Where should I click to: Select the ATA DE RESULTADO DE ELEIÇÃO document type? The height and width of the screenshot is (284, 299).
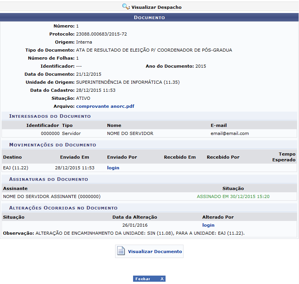pyautogui.click(x=154, y=50)
